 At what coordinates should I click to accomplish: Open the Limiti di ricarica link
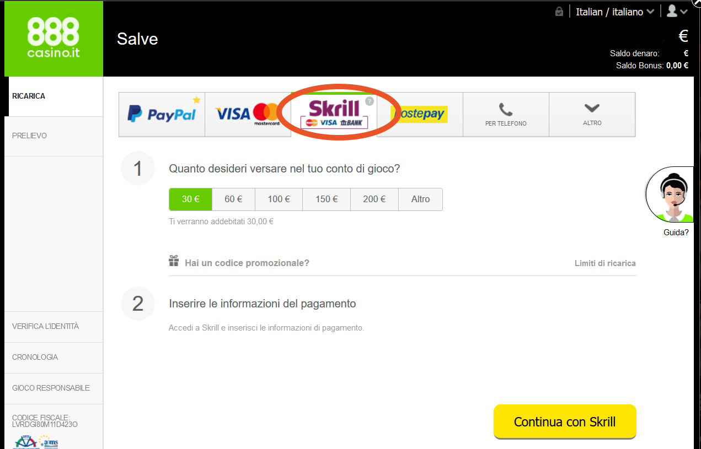pyautogui.click(x=605, y=263)
